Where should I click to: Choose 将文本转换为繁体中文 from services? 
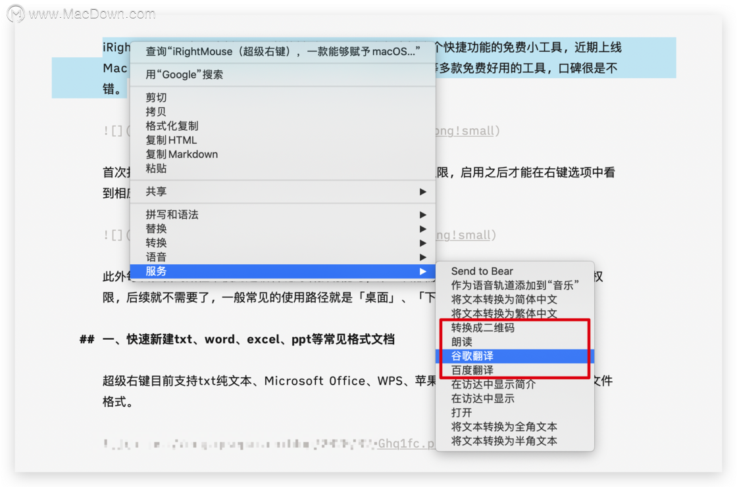click(x=515, y=313)
